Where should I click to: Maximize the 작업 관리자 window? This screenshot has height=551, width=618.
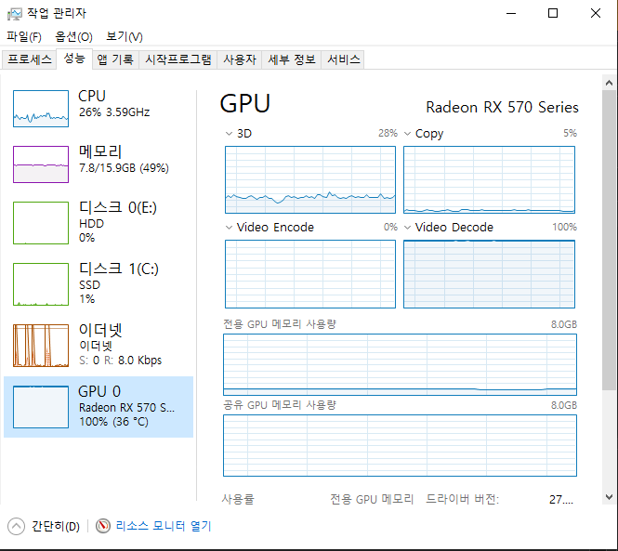(553, 13)
